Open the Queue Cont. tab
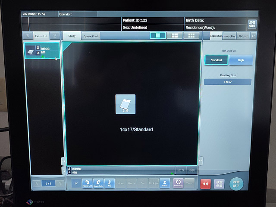276x207 pixels. 91,36
